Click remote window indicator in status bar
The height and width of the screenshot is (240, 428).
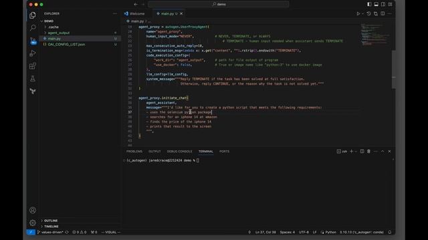tap(31, 232)
